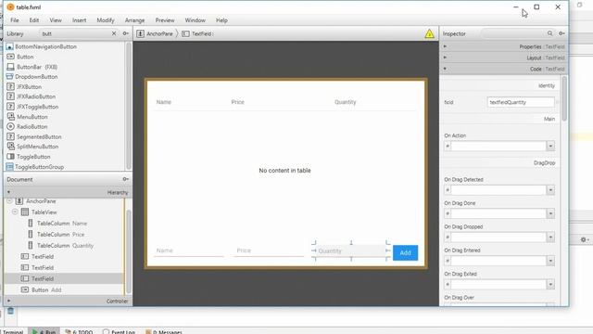Open the Library panel options menu

(x=126, y=33)
